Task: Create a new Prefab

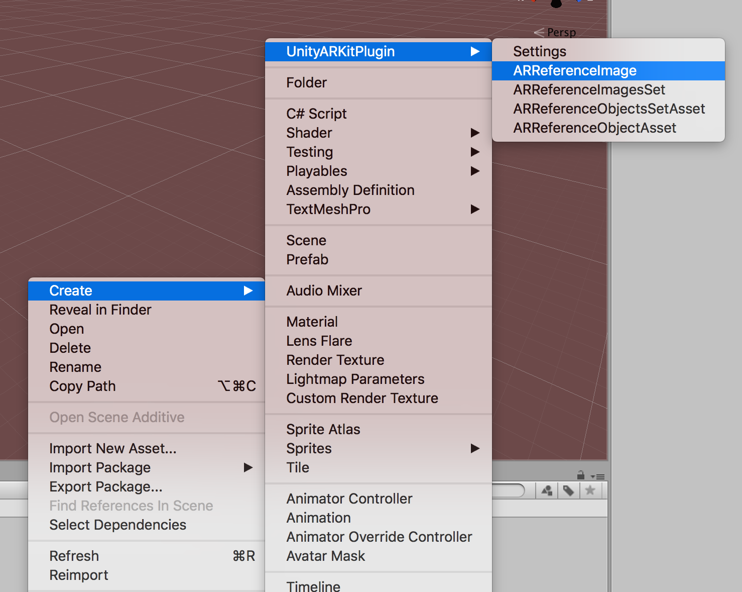Action: 378,259
